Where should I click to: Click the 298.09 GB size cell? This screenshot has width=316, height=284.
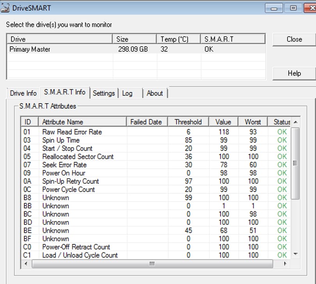pyautogui.click(x=133, y=49)
